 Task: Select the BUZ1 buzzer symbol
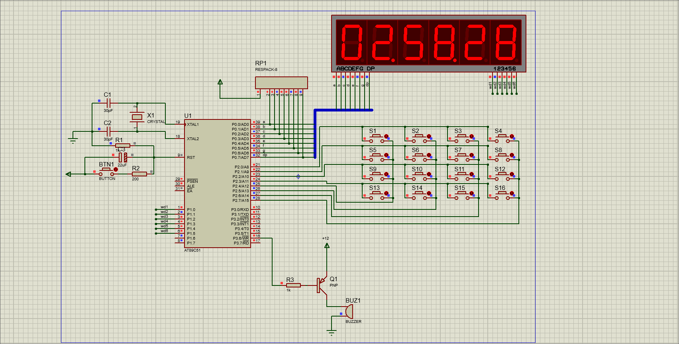tap(349, 311)
